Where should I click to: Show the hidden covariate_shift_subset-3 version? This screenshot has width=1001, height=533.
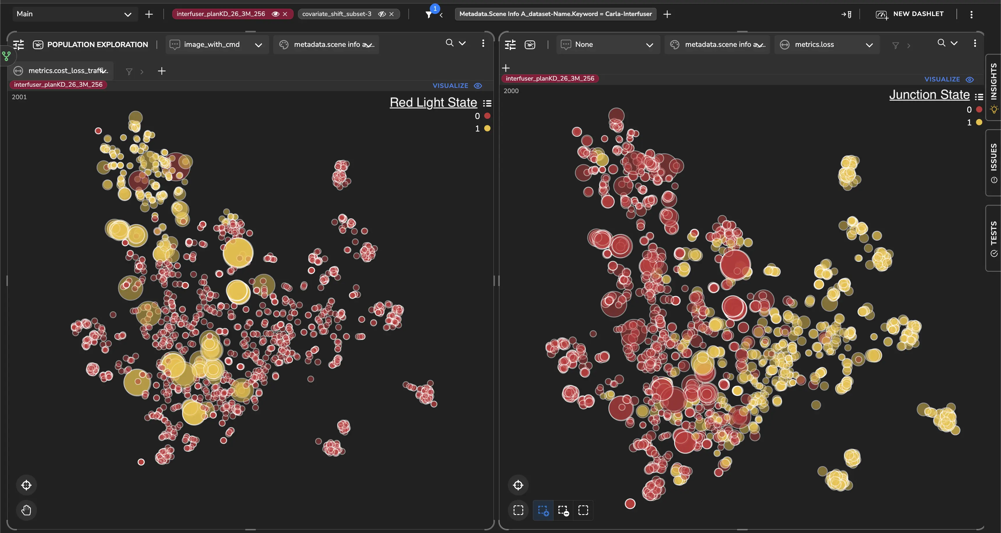coord(381,14)
